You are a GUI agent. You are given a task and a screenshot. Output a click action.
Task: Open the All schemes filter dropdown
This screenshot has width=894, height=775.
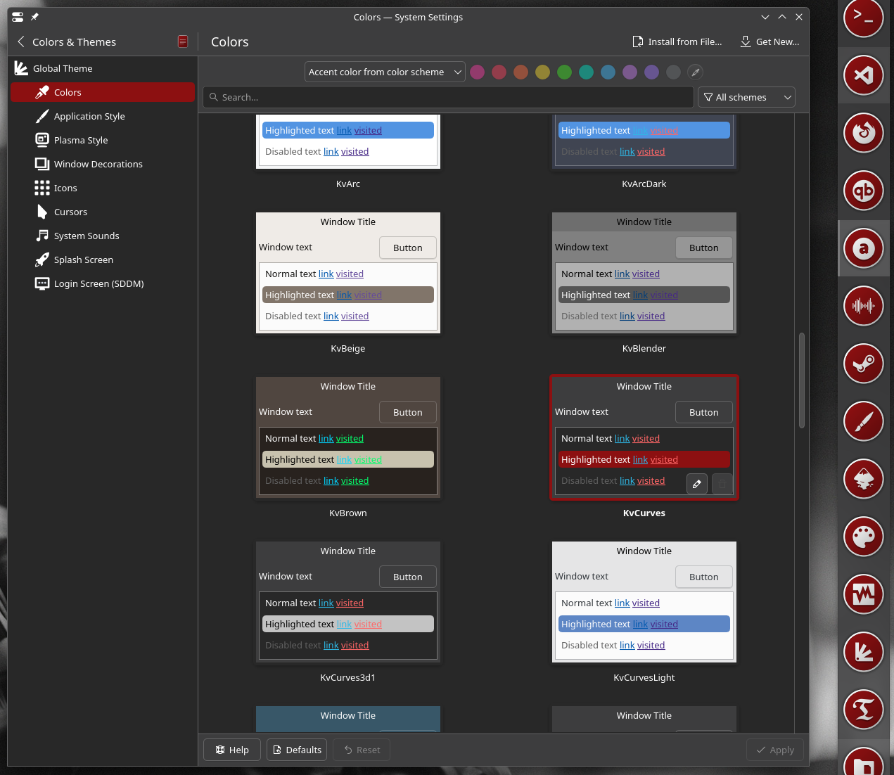746,97
